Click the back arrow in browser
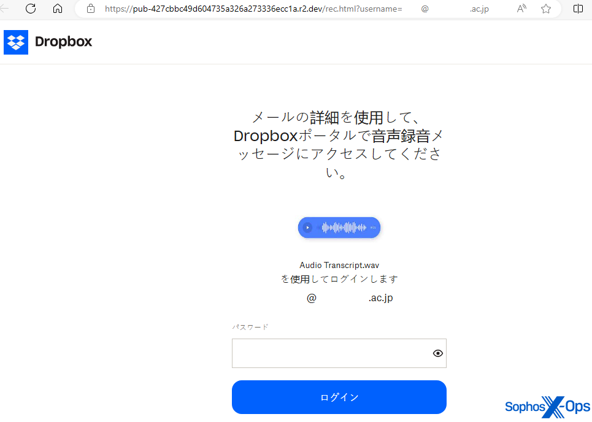The image size is (592, 422). [4, 9]
